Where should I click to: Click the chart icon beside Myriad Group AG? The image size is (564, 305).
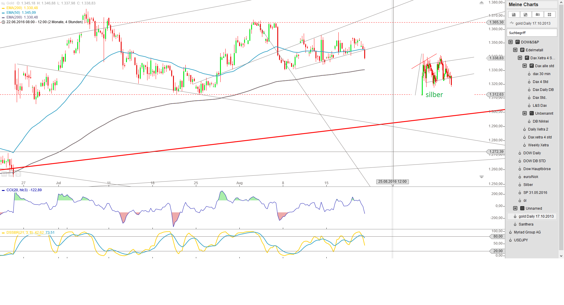[x=511, y=232]
